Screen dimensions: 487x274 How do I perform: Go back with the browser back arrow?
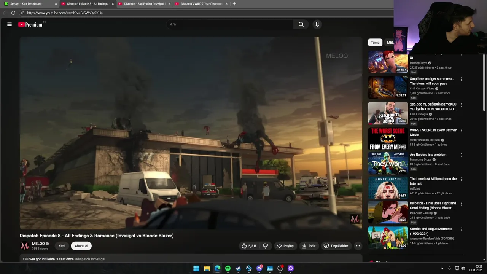pyautogui.click(x=5, y=13)
